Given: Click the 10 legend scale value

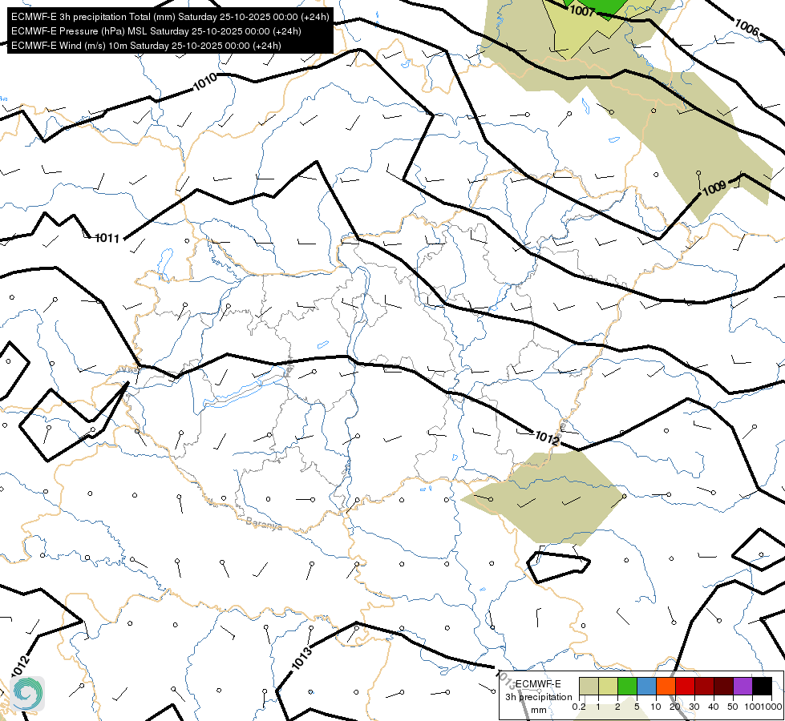Looking at the screenshot, I should tap(656, 707).
